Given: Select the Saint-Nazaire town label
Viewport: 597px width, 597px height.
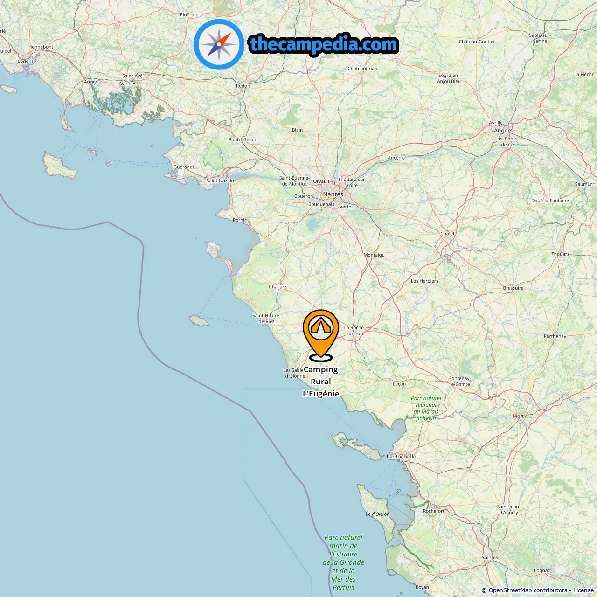Looking at the screenshot, I should click(221, 181).
